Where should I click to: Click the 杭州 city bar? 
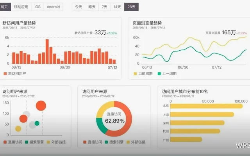[195, 131]
